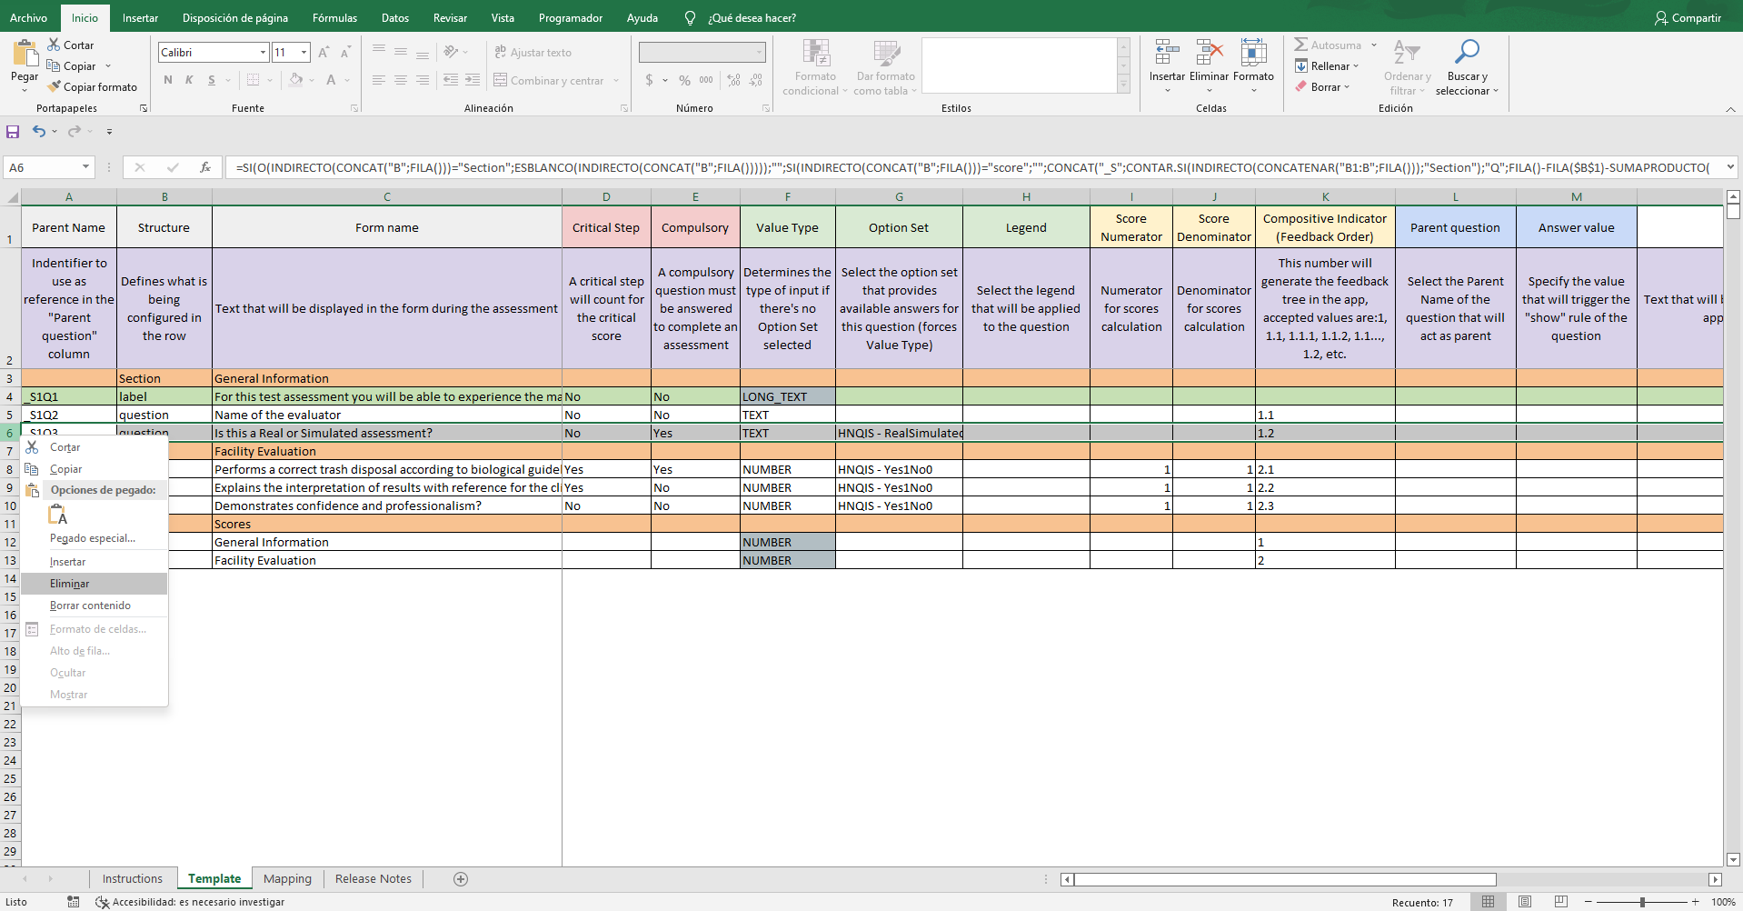
Task: Click the Autosuma sigma icon
Action: 1301,45
